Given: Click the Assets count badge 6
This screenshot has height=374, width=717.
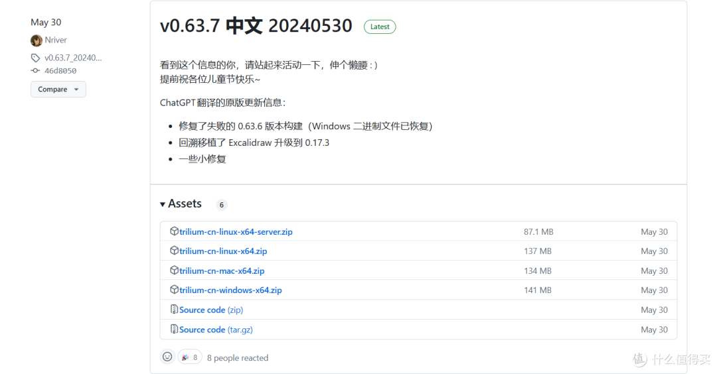Looking at the screenshot, I should pos(221,205).
